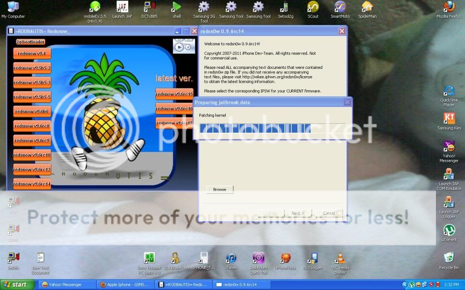Select the SeDBx desktop shortcut
This screenshot has width=465, height=290.
(13, 261)
